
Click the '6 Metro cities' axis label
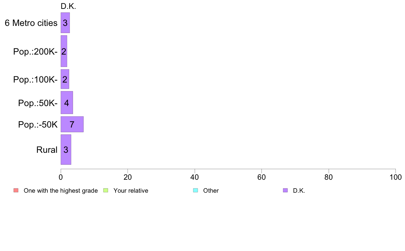[x=31, y=23]
